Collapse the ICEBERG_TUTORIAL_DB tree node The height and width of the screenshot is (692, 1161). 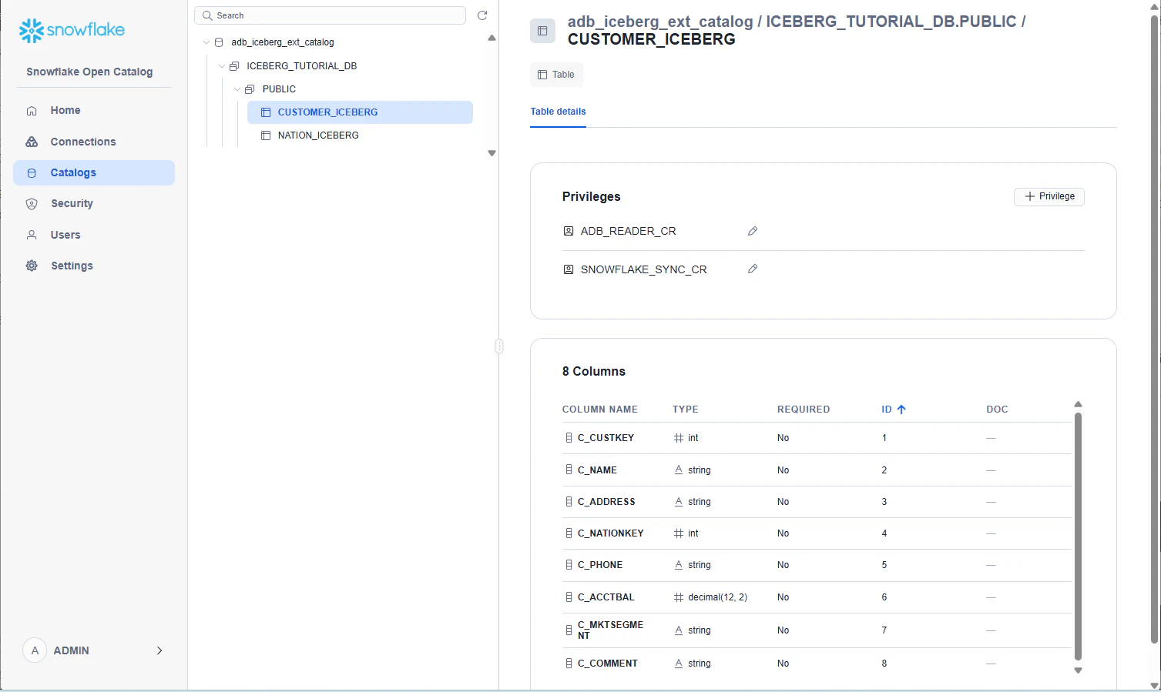(x=221, y=66)
